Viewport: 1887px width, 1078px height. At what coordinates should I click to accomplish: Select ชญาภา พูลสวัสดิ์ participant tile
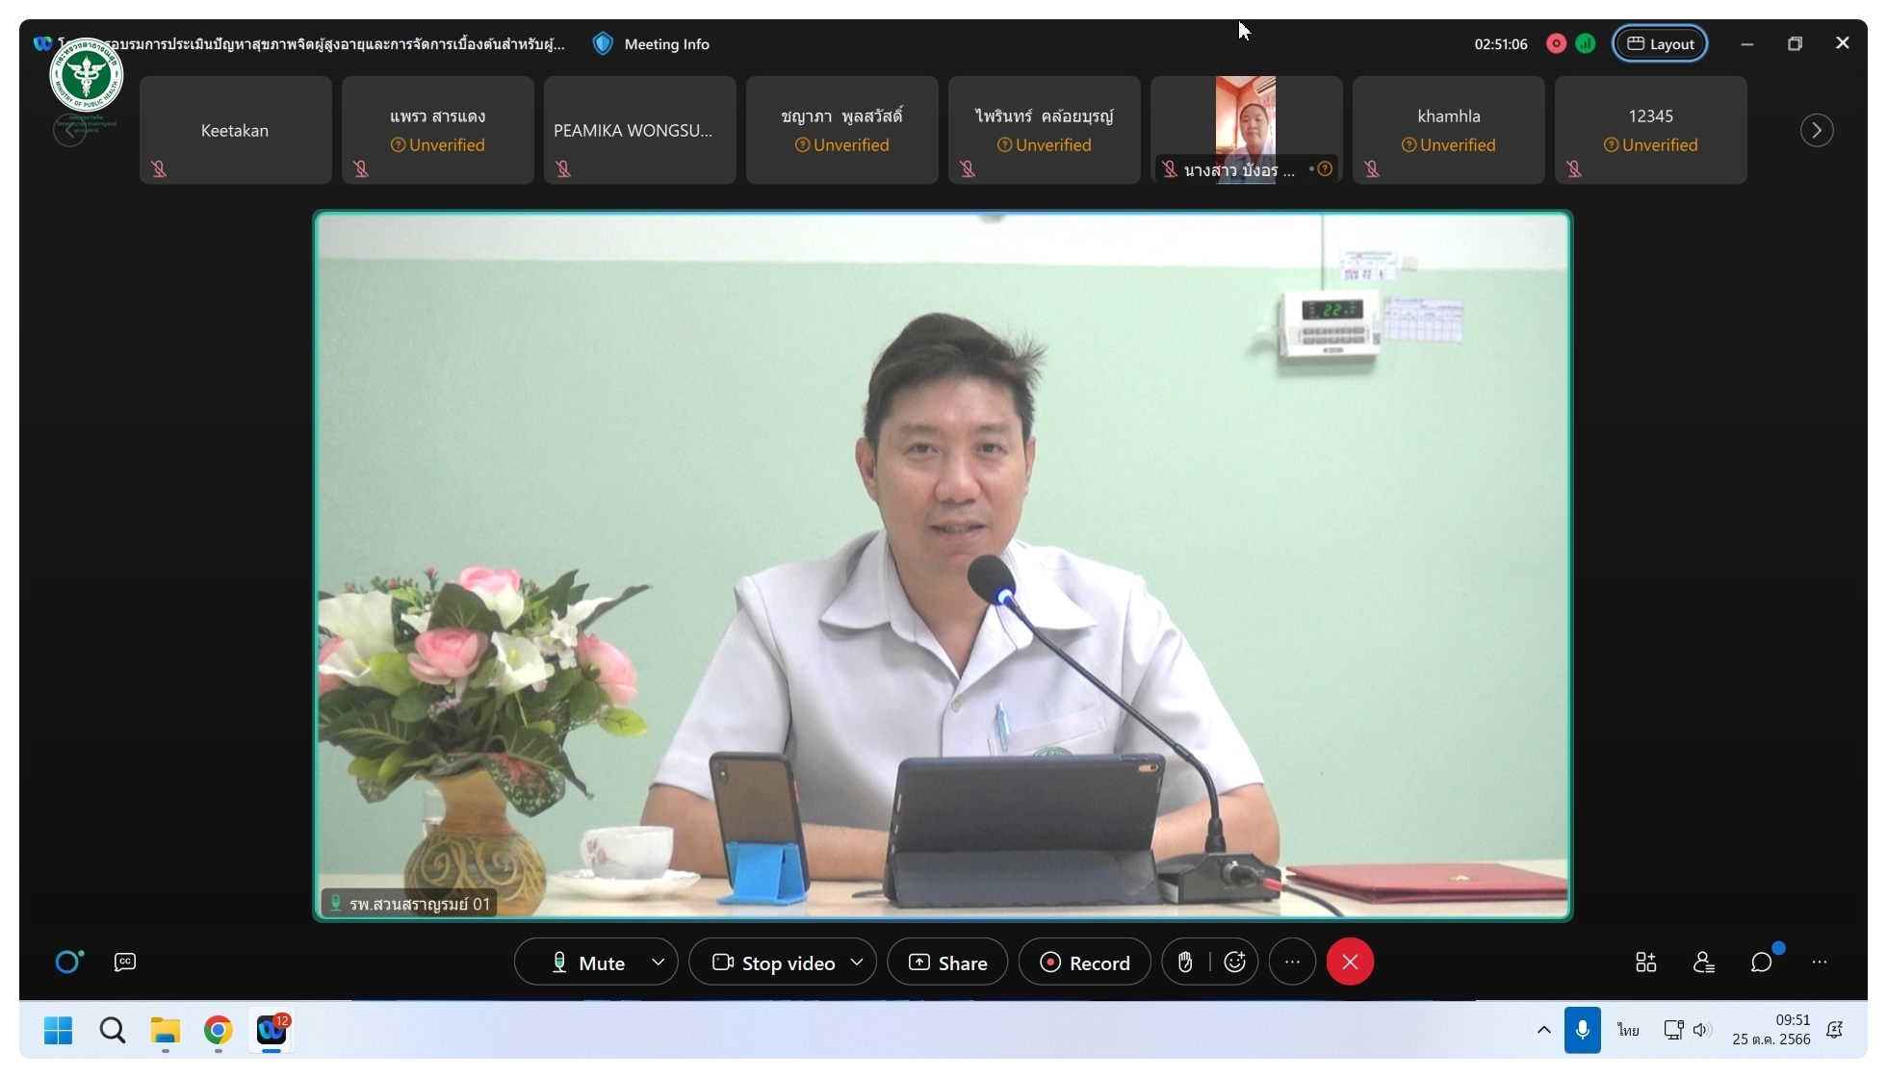[x=842, y=130]
